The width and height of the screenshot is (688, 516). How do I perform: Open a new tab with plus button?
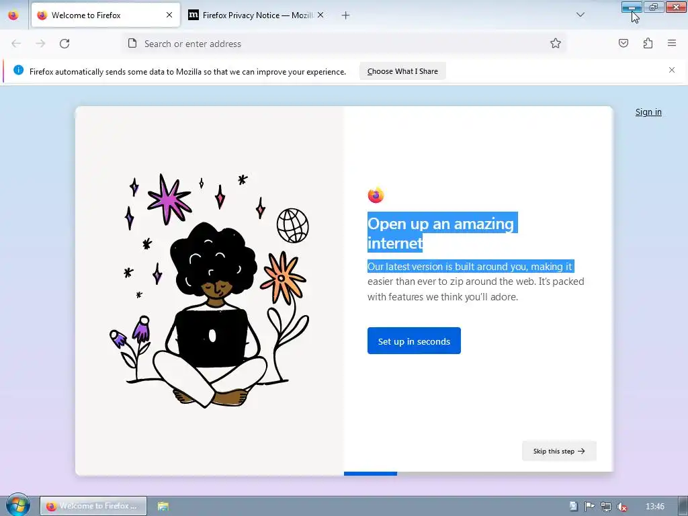click(x=346, y=15)
